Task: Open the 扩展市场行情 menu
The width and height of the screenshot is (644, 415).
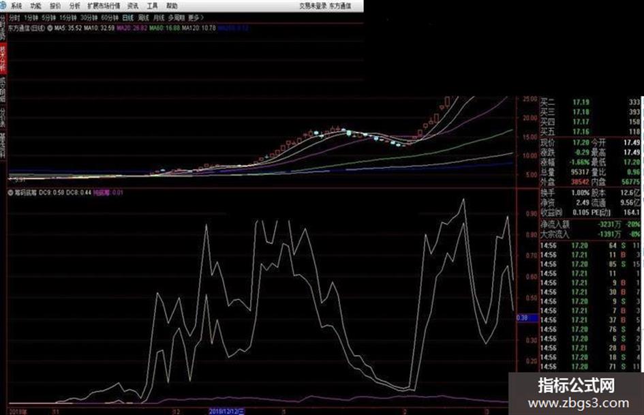Action: tap(104, 5)
